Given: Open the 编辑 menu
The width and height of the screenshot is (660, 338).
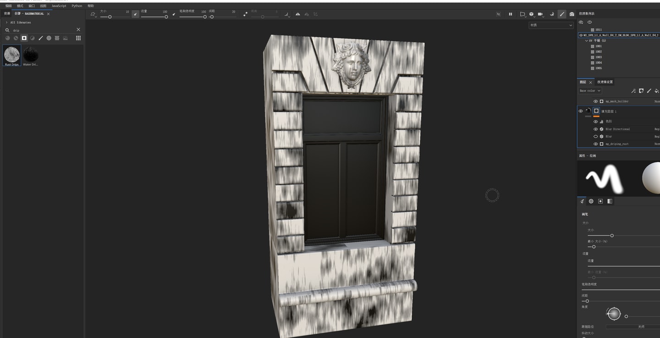Looking at the screenshot, I should [x=9, y=6].
